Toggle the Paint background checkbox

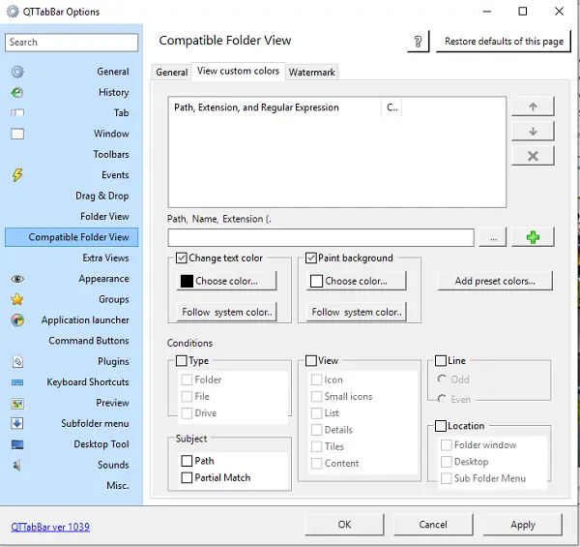pos(311,258)
